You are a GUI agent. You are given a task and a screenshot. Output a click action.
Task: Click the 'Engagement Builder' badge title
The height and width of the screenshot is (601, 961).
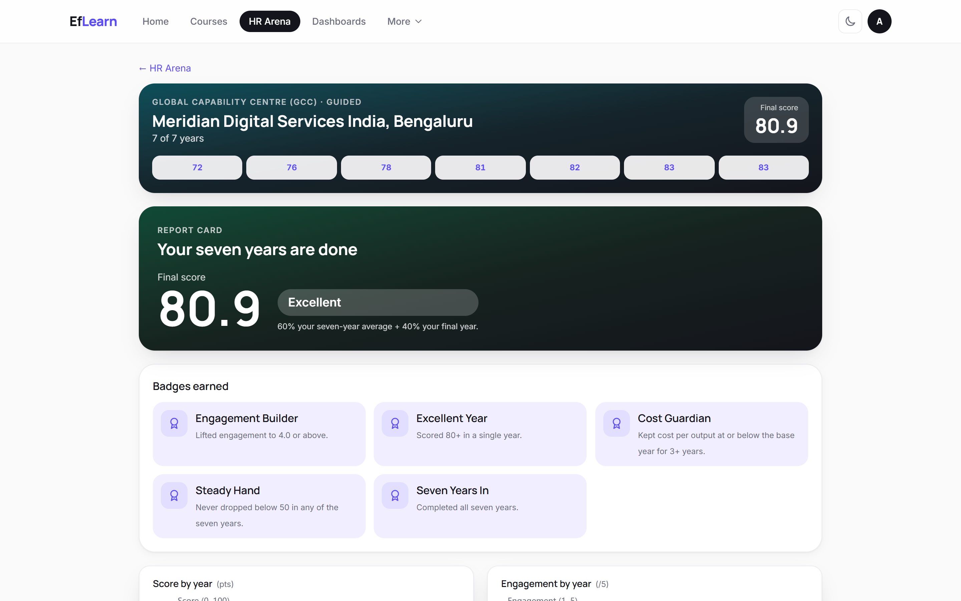tap(247, 418)
